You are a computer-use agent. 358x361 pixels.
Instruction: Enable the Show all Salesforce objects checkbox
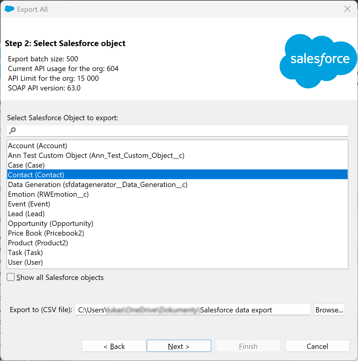[10, 277]
